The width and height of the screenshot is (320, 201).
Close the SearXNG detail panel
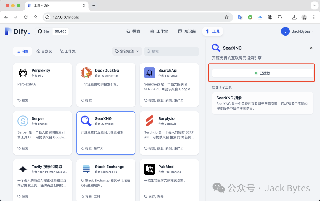tap(311, 48)
